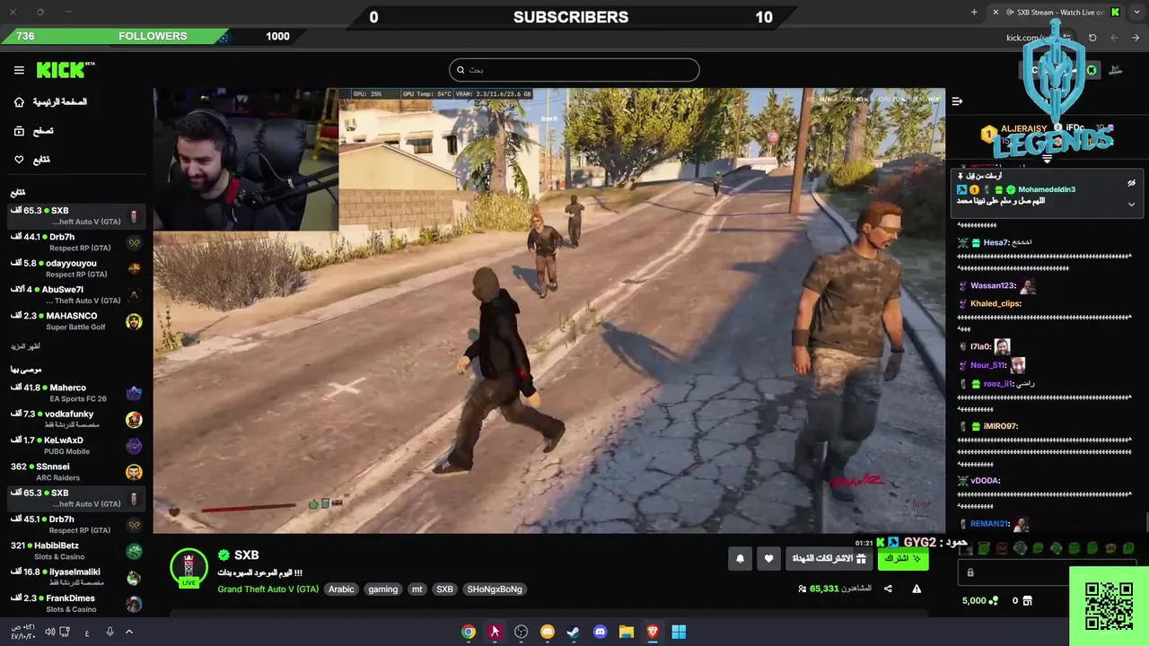Image resolution: width=1149 pixels, height=646 pixels.
Task: Click Nour_511 username in chat
Action: coord(987,366)
